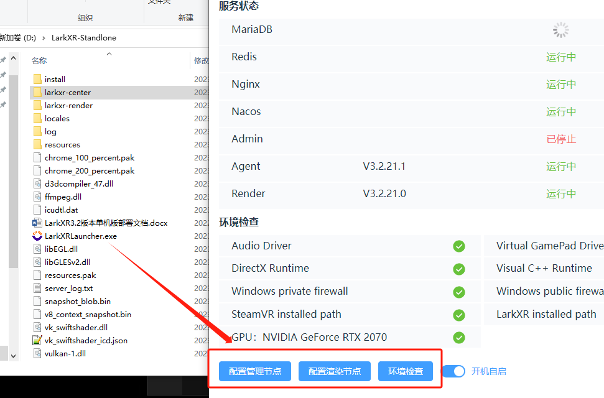
Task: Click the MariaDB service name
Action: (x=252, y=30)
